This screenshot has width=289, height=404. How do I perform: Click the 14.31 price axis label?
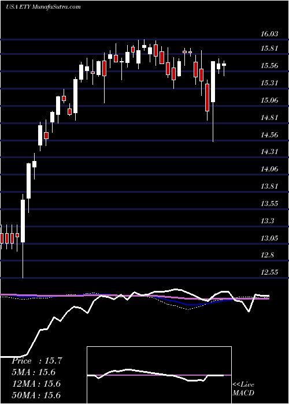pyautogui.click(x=270, y=151)
